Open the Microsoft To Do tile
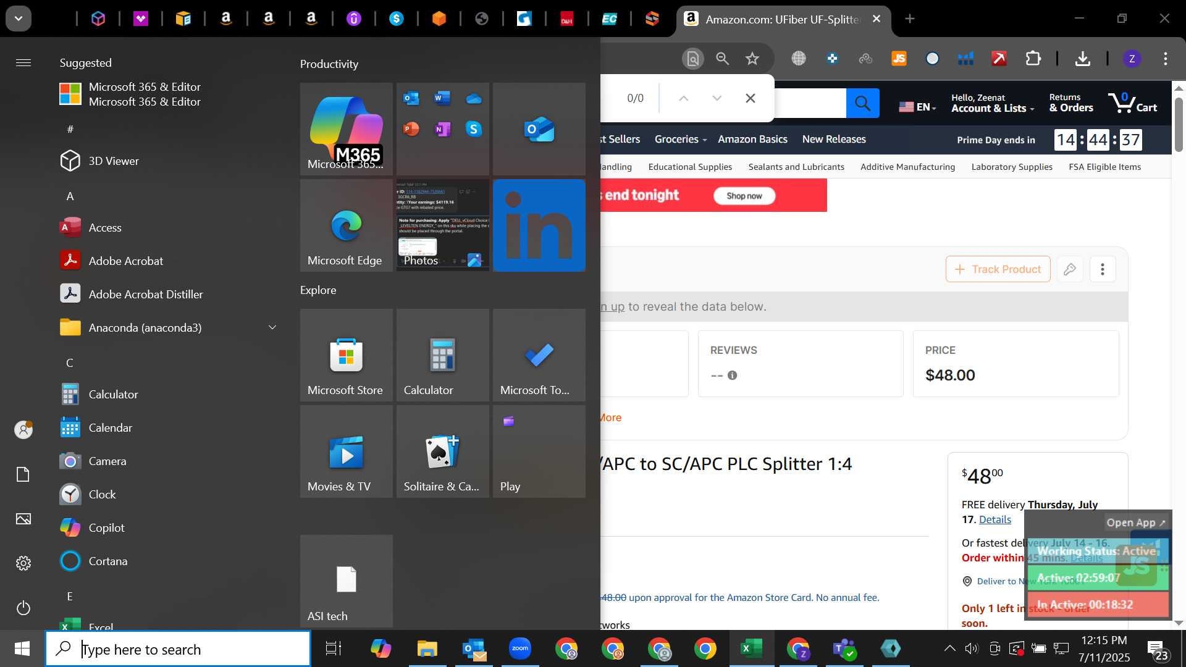Screen dimensions: 1186x667 [x=539, y=355]
